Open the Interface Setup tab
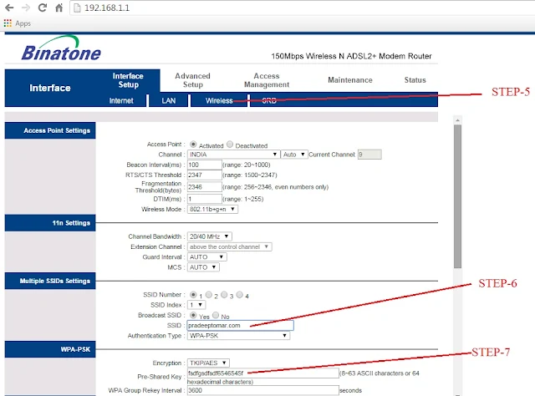The width and height of the screenshot is (535, 396). pos(128,80)
